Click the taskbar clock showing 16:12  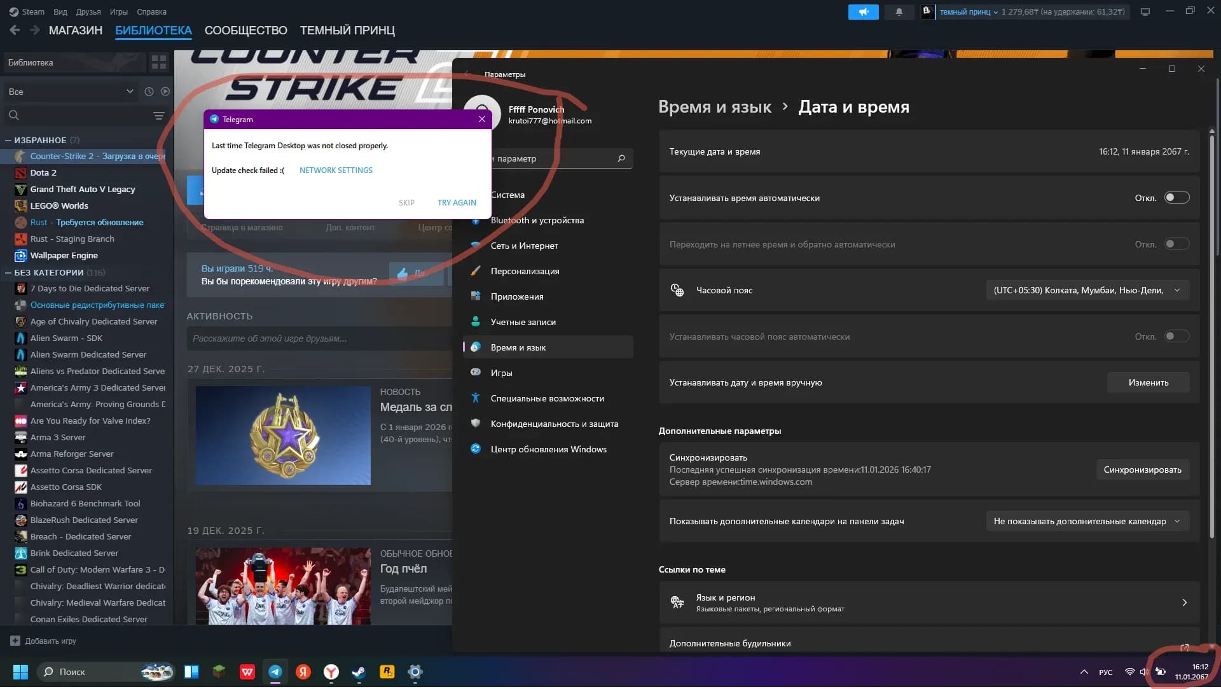pyautogui.click(x=1191, y=672)
